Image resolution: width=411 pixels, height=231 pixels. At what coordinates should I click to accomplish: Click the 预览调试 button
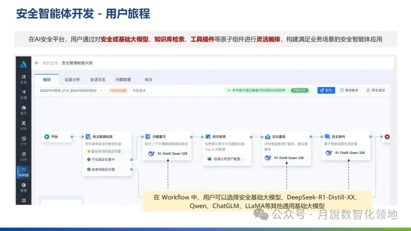tap(376, 90)
